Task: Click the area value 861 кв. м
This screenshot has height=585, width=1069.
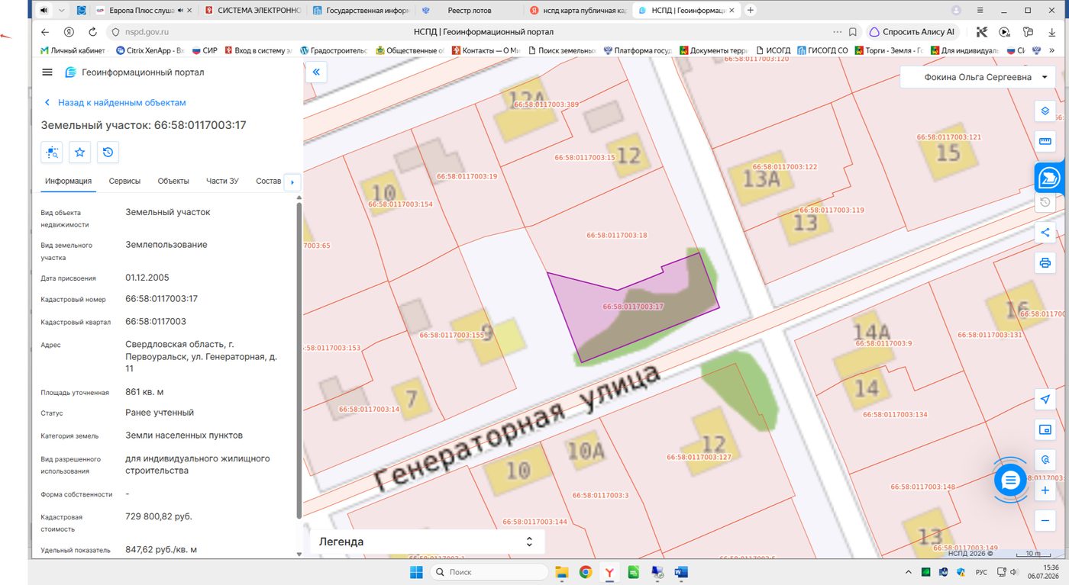Action: (144, 392)
